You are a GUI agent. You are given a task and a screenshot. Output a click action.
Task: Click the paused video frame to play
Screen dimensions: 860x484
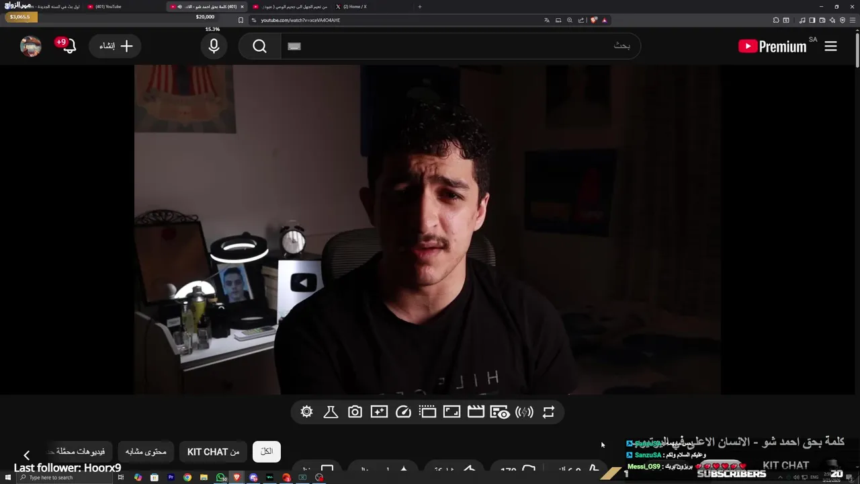click(427, 229)
